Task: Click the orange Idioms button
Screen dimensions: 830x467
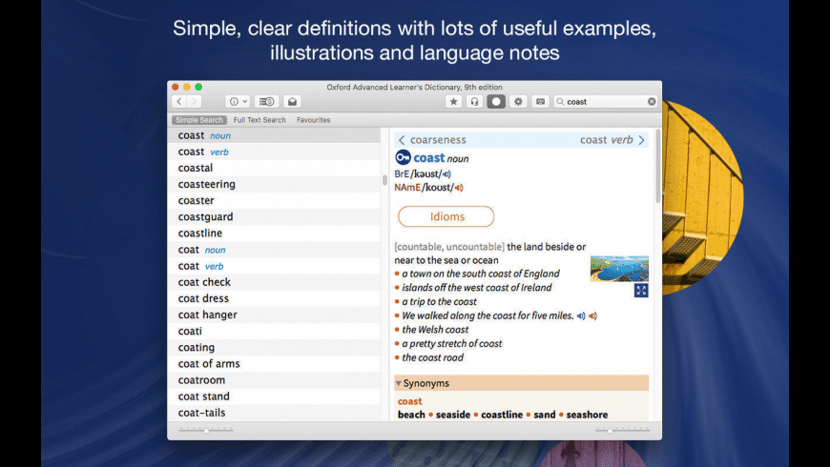Action: pyautogui.click(x=446, y=217)
